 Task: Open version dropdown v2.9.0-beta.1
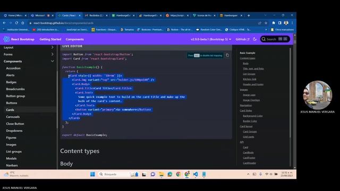211,39
